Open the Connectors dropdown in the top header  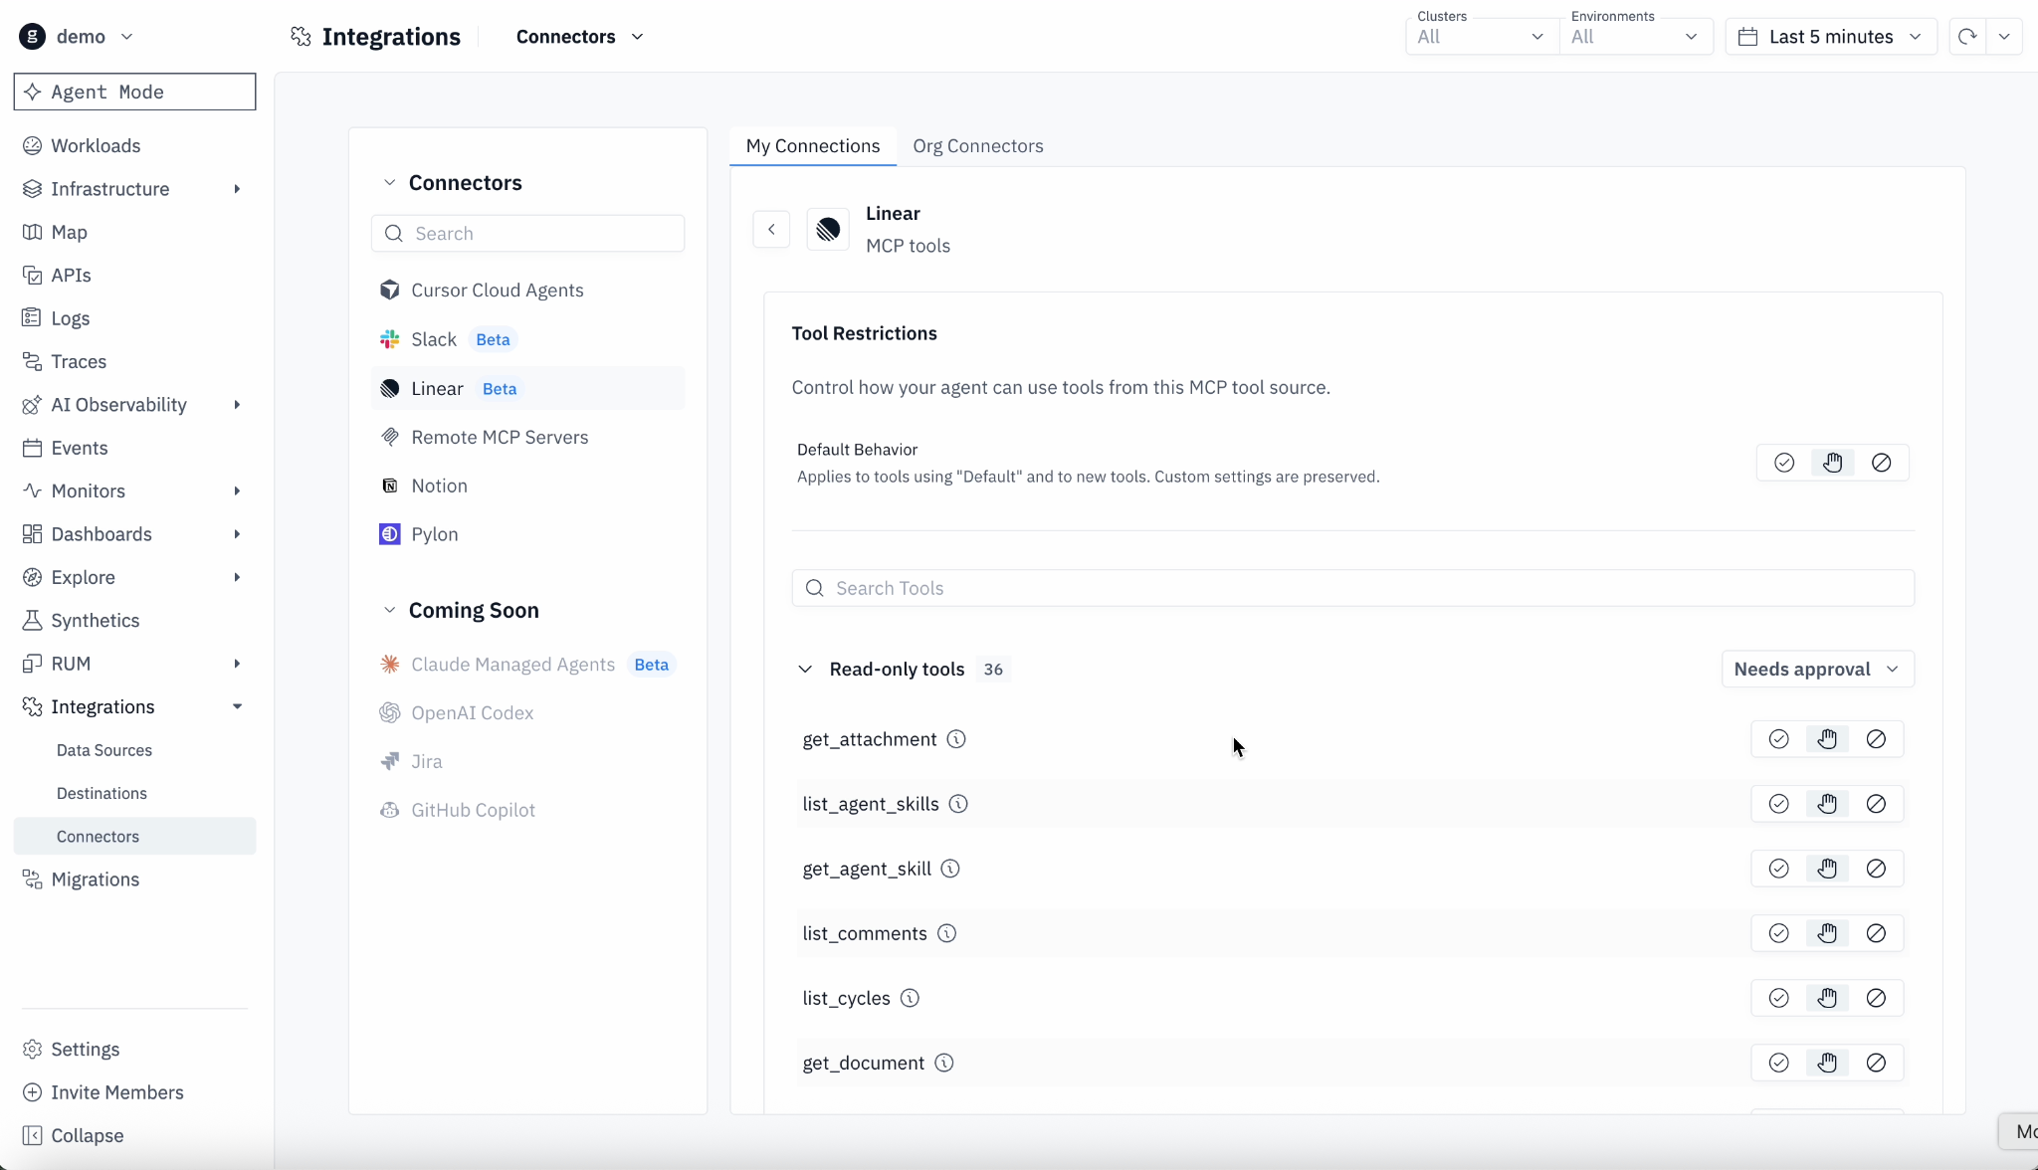tap(580, 37)
